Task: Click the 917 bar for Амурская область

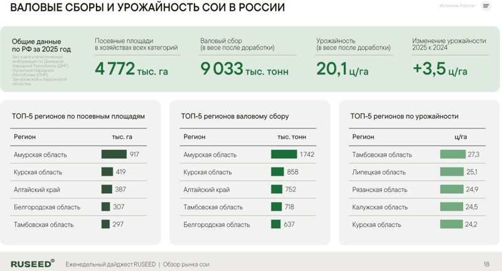Action: [x=114, y=154]
